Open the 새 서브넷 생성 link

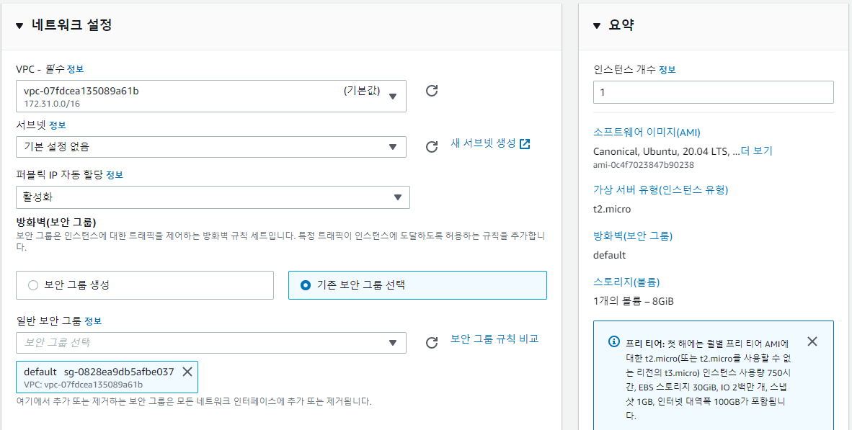tap(483, 143)
